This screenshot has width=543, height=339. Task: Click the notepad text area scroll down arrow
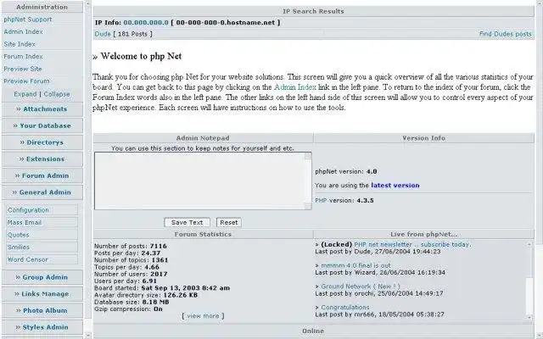tap(308, 206)
